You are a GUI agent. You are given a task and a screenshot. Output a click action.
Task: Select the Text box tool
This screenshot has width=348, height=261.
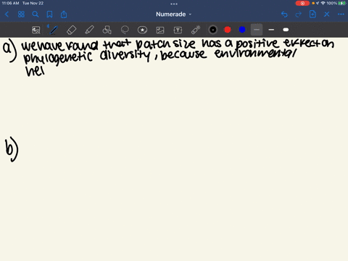click(x=178, y=30)
